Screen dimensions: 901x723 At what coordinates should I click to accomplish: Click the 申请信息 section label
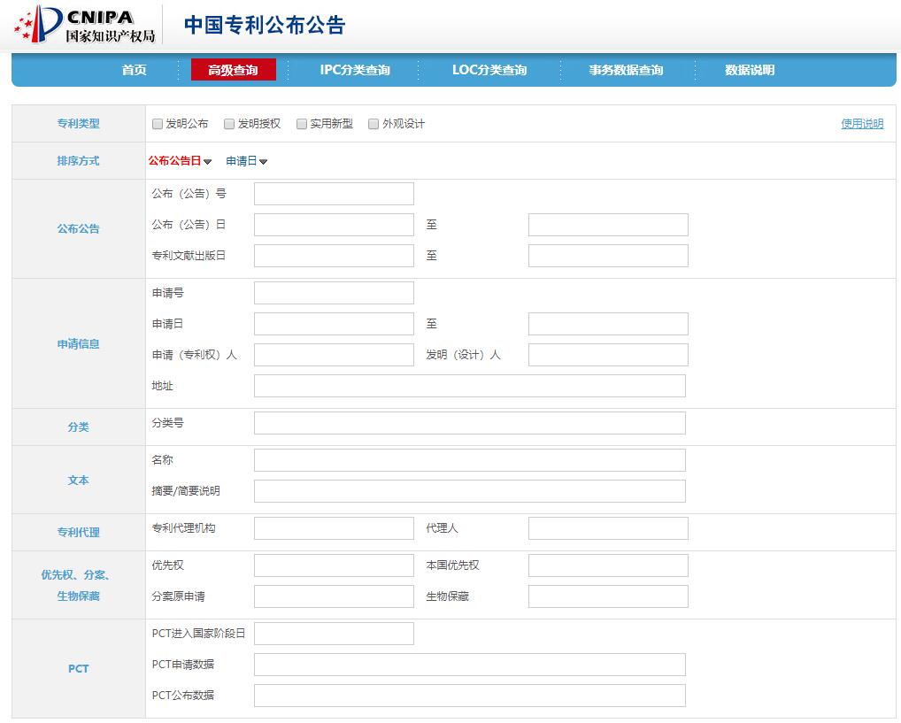tap(78, 343)
